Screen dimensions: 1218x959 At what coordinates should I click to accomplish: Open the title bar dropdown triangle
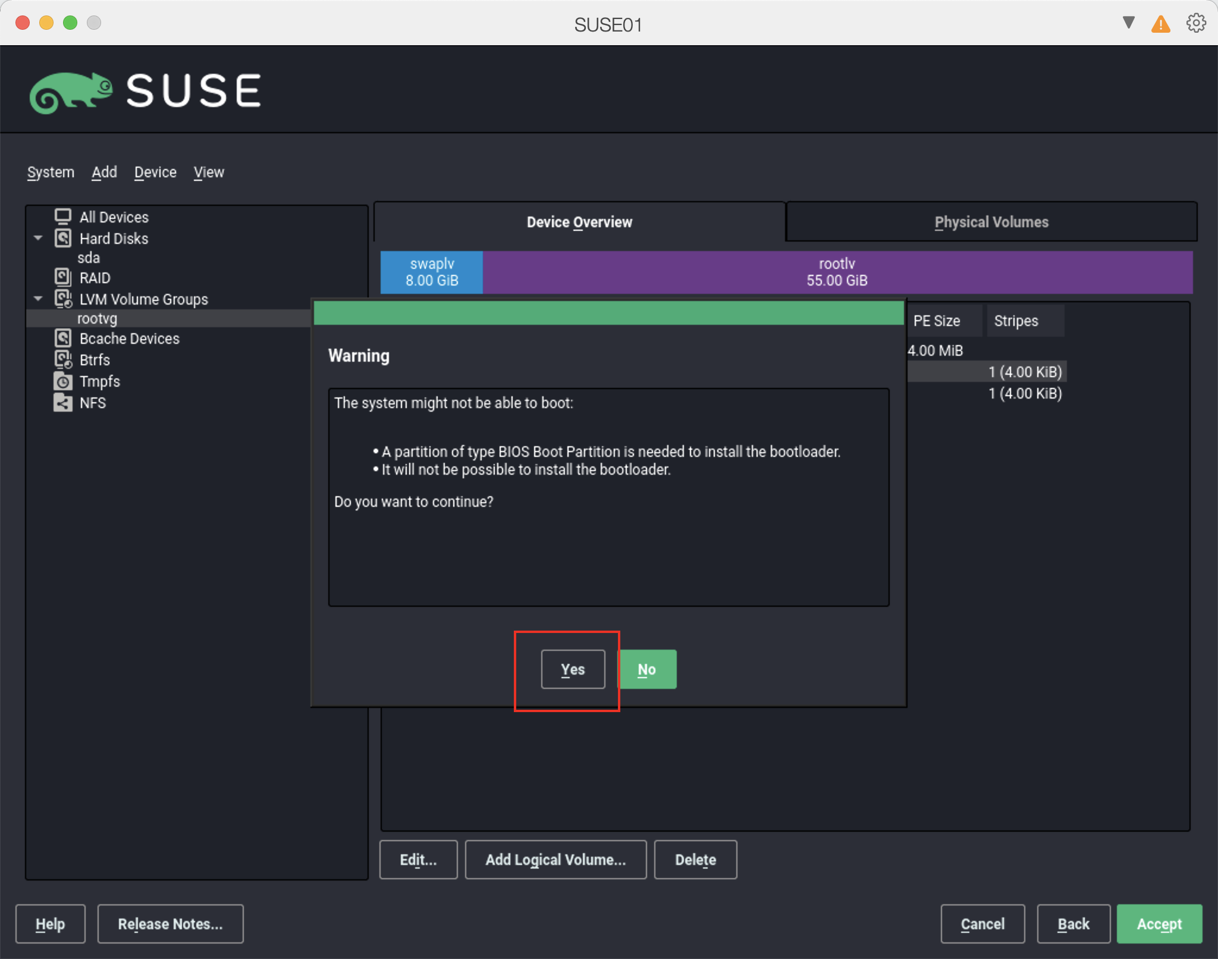pyautogui.click(x=1128, y=23)
